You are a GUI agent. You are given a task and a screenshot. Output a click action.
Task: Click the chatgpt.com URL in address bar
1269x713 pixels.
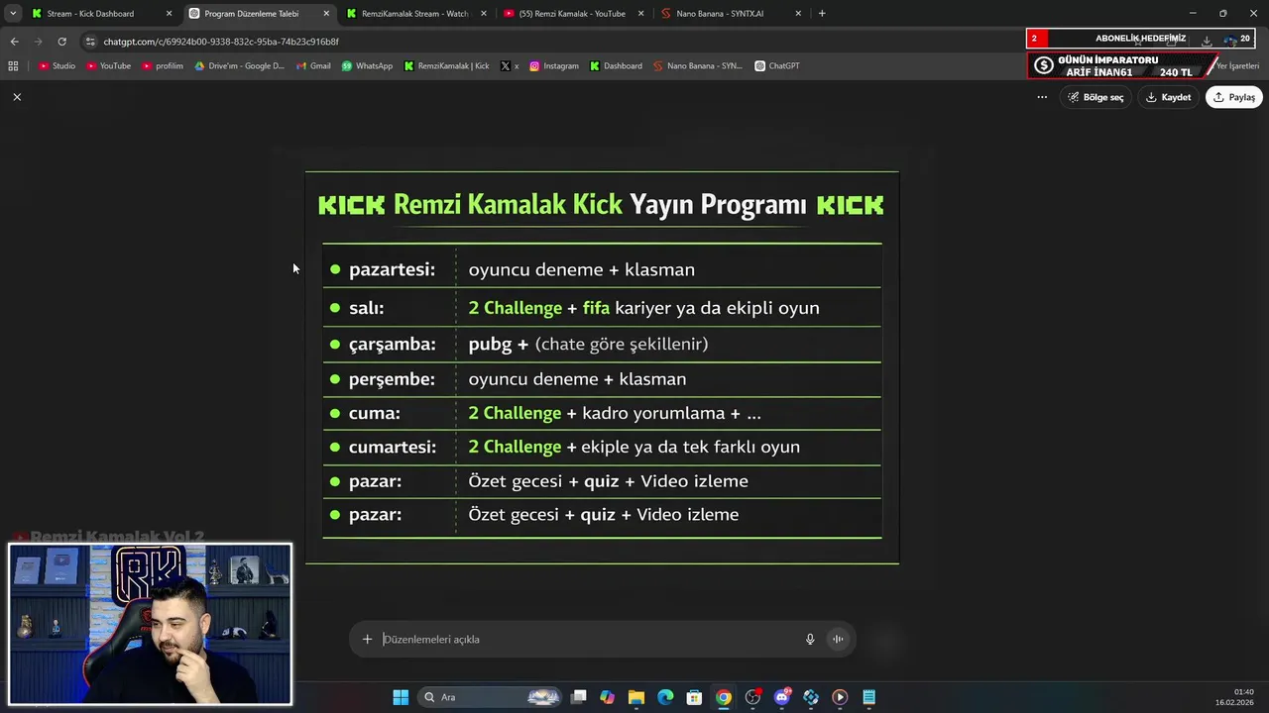tap(221, 42)
